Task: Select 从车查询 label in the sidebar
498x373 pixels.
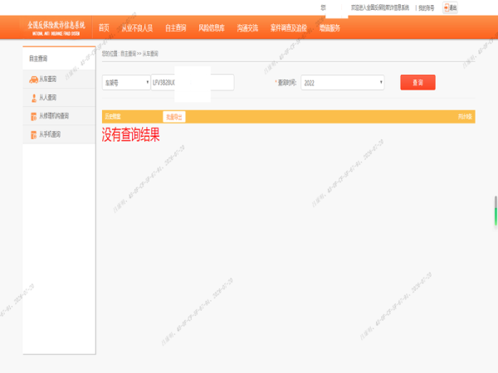Action: [x=47, y=79]
